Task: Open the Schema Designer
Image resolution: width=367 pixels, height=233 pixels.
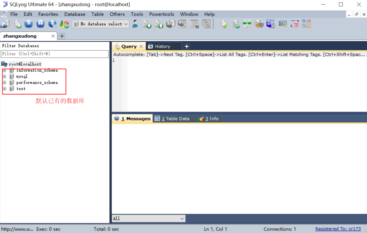Action: [x=306, y=24]
